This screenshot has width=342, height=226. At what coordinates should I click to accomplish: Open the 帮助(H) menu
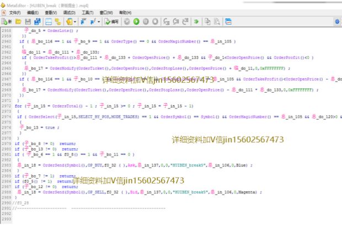point(125,12)
